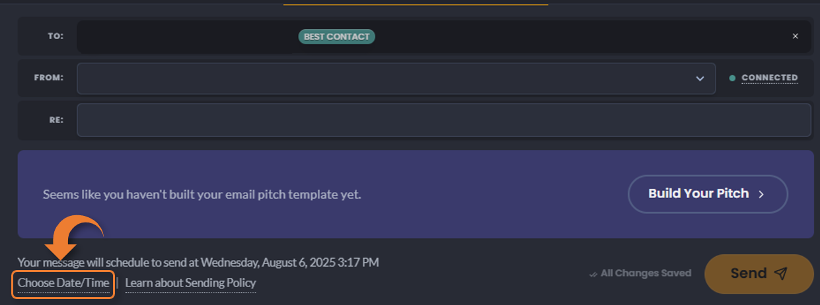Select the RE subject input field
The height and width of the screenshot is (305, 820).
point(443,120)
